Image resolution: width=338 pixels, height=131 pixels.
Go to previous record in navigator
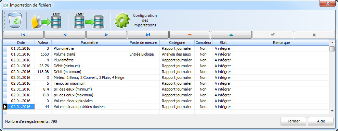point(65,35)
